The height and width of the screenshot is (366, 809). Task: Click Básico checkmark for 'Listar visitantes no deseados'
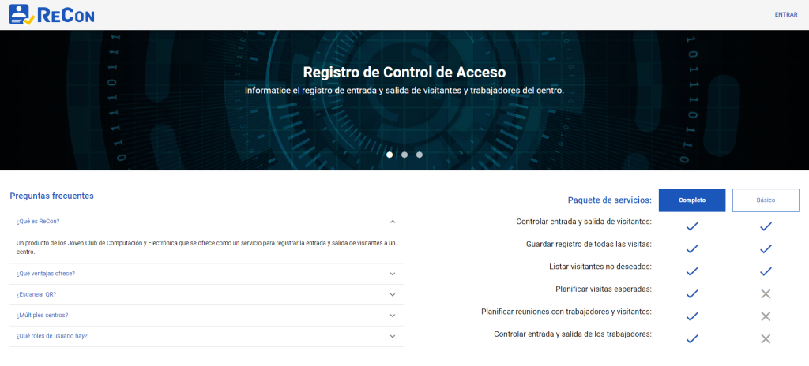pos(766,271)
